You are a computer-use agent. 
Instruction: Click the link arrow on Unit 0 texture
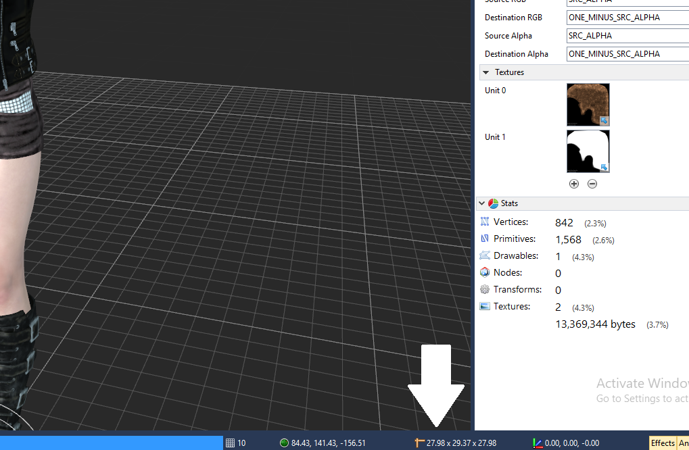(604, 121)
